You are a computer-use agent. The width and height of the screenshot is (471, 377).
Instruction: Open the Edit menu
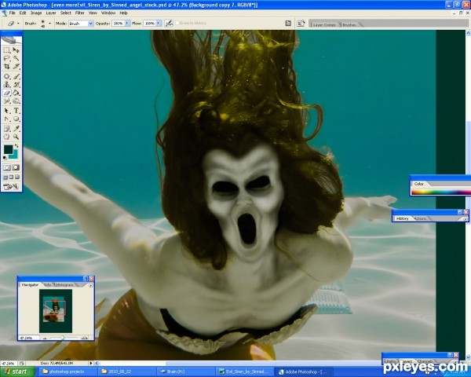(23, 13)
